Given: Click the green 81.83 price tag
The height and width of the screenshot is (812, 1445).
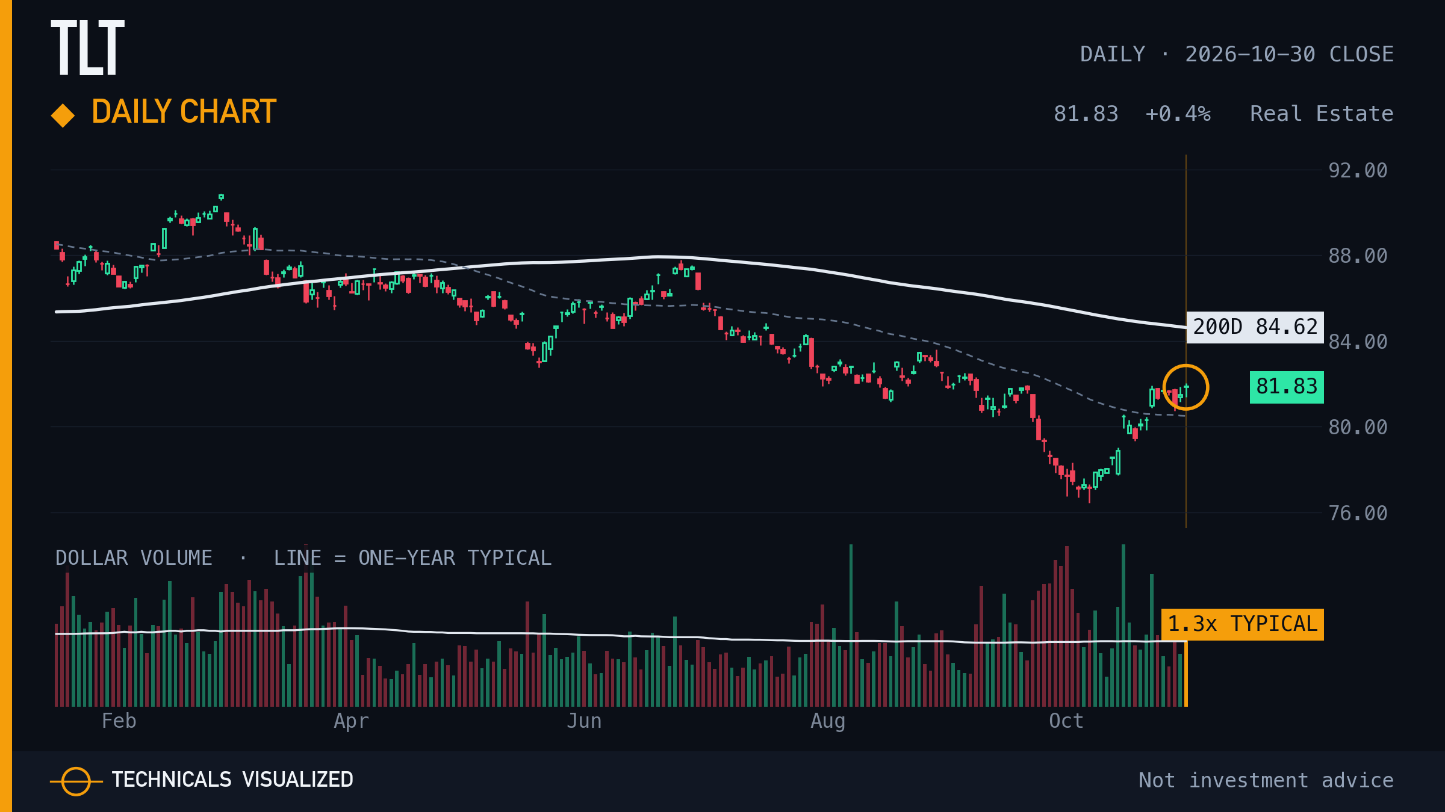Looking at the screenshot, I should point(1287,387).
